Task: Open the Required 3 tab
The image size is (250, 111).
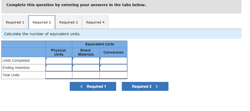Action: pyautogui.click(x=68, y=22)
